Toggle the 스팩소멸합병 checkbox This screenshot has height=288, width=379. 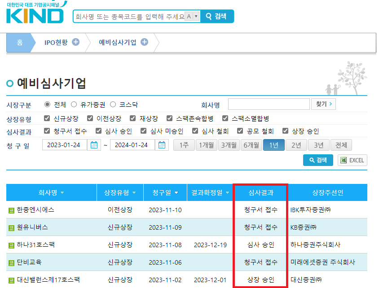pos(225,118)
